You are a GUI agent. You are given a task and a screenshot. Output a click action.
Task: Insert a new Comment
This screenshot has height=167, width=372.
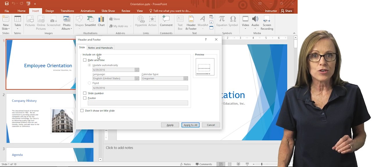(x=166, y=21)
